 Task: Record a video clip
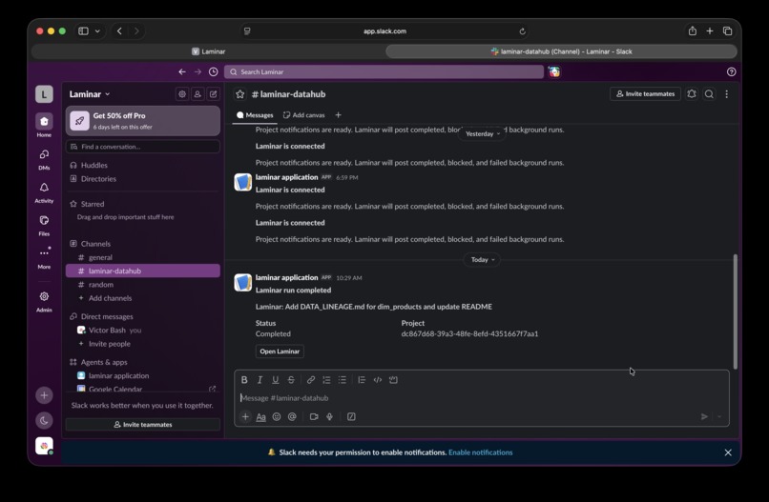314,417
